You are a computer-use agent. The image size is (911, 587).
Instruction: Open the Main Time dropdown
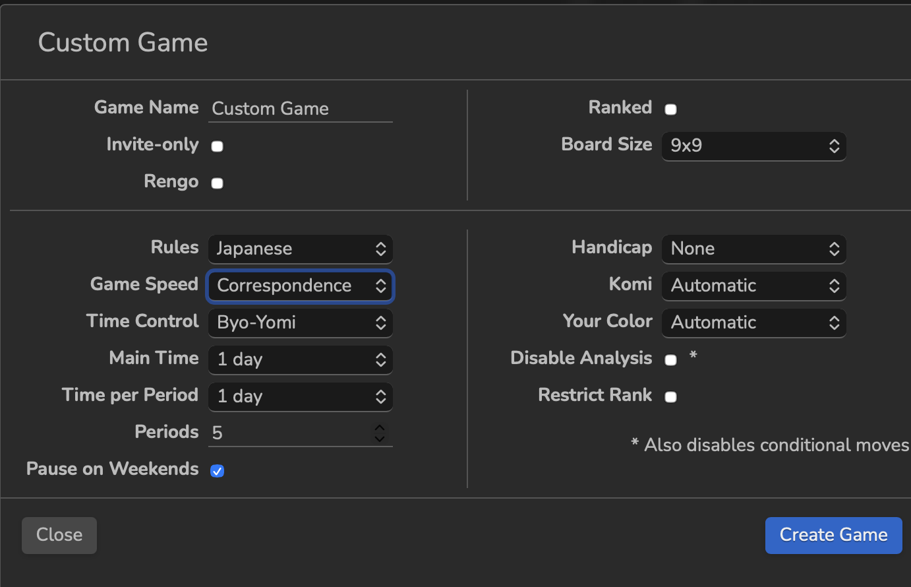301,359
